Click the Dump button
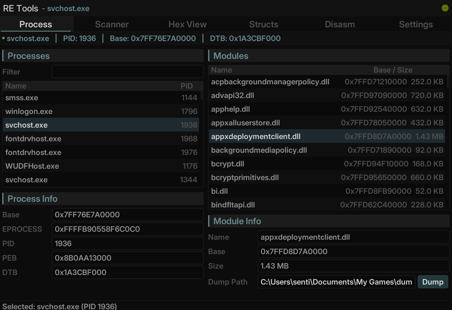This screenshot has width=452, height=310. pos(433,282)
